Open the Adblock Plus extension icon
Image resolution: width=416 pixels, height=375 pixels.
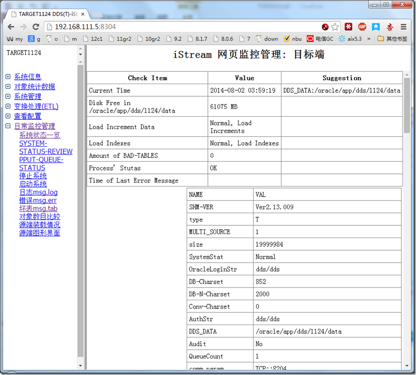tap(362, 27)
